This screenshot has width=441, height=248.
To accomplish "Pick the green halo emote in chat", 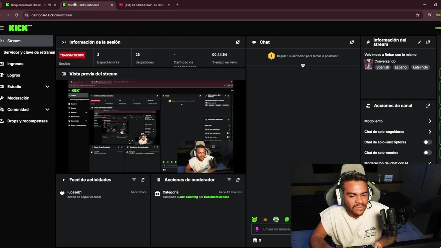I will tap(255, 219).
